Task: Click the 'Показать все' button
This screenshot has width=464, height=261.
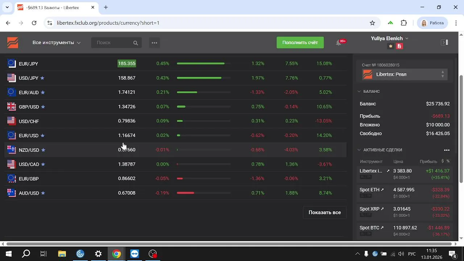Action: click(324, 212)
